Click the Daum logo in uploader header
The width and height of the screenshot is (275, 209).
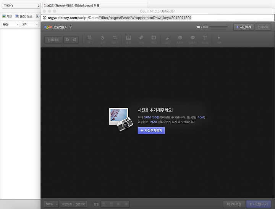pos(48,27)
